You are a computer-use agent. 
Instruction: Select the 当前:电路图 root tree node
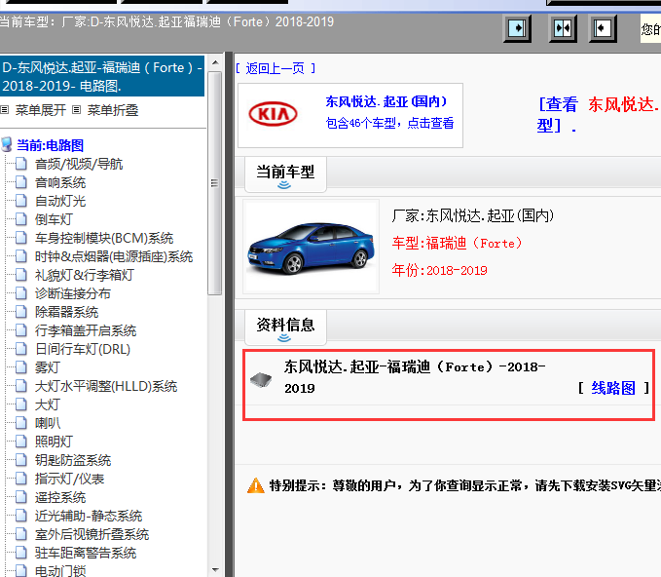pos(50,145)
